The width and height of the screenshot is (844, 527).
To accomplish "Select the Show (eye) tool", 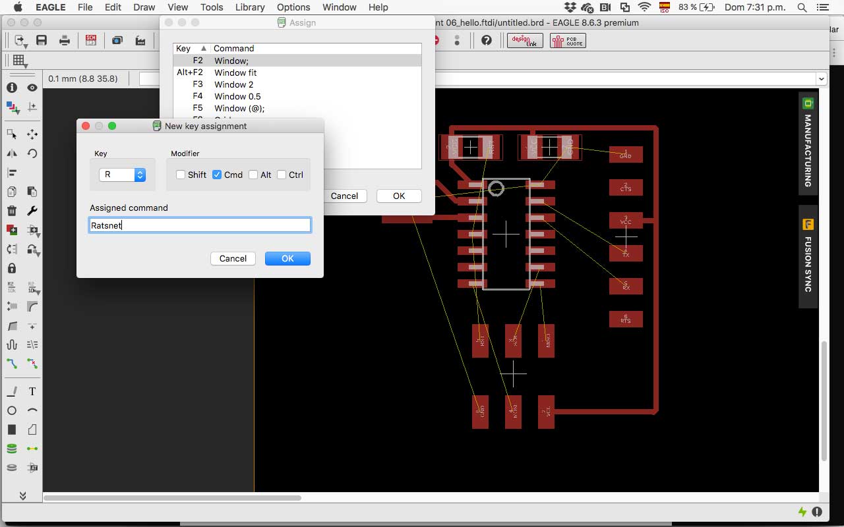I will pyautogui.click(x=32, y=88).
